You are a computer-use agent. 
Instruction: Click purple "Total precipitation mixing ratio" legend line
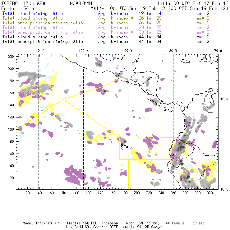coord(43,32)
